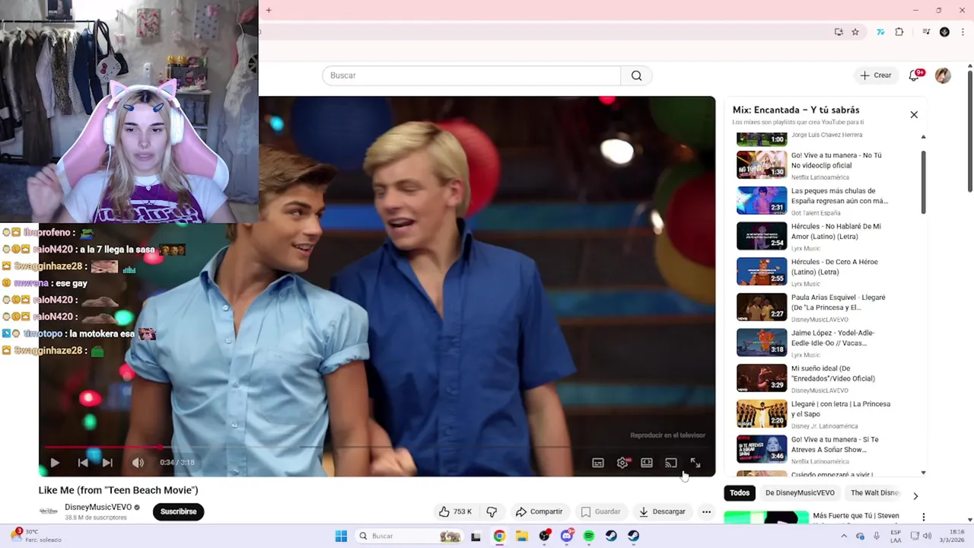Skip to previous video in player
The height and width of the screenshot is (548, 974).
click(83, 462)
